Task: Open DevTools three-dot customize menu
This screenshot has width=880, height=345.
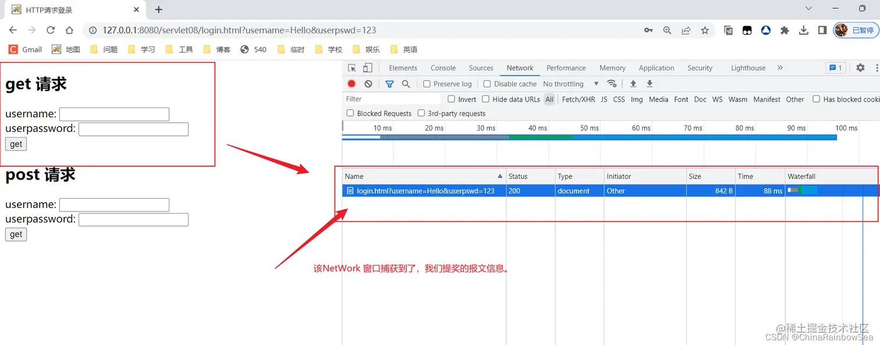Action: point(877,68)
